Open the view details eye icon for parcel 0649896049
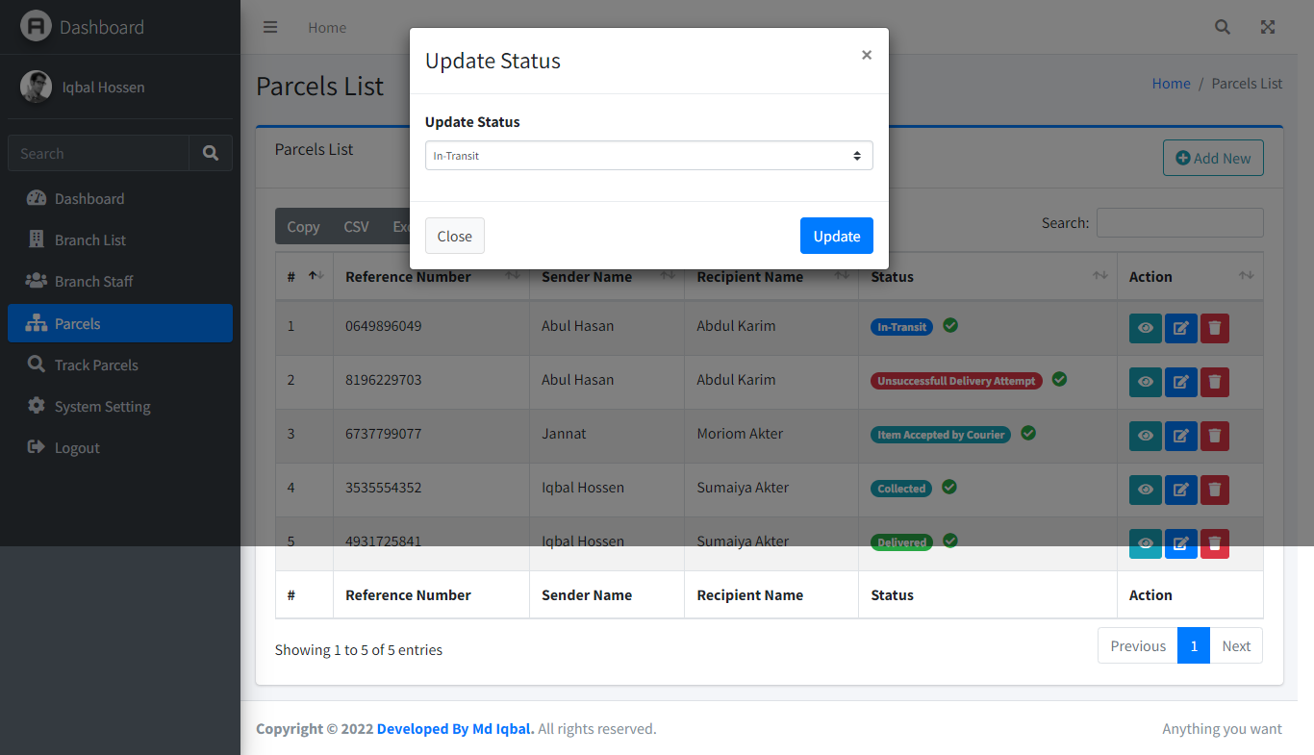Viewport: 1314px width, 755px height. (x=1145, y=328)
